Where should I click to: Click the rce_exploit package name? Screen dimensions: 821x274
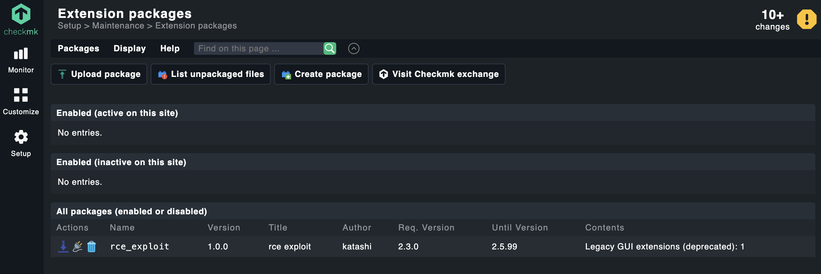point(140,247)
